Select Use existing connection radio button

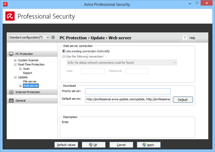[64, 51]
